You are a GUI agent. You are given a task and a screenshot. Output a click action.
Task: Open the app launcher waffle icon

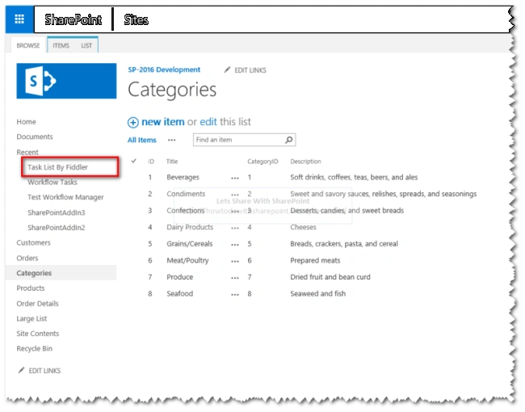click(19, 19)
